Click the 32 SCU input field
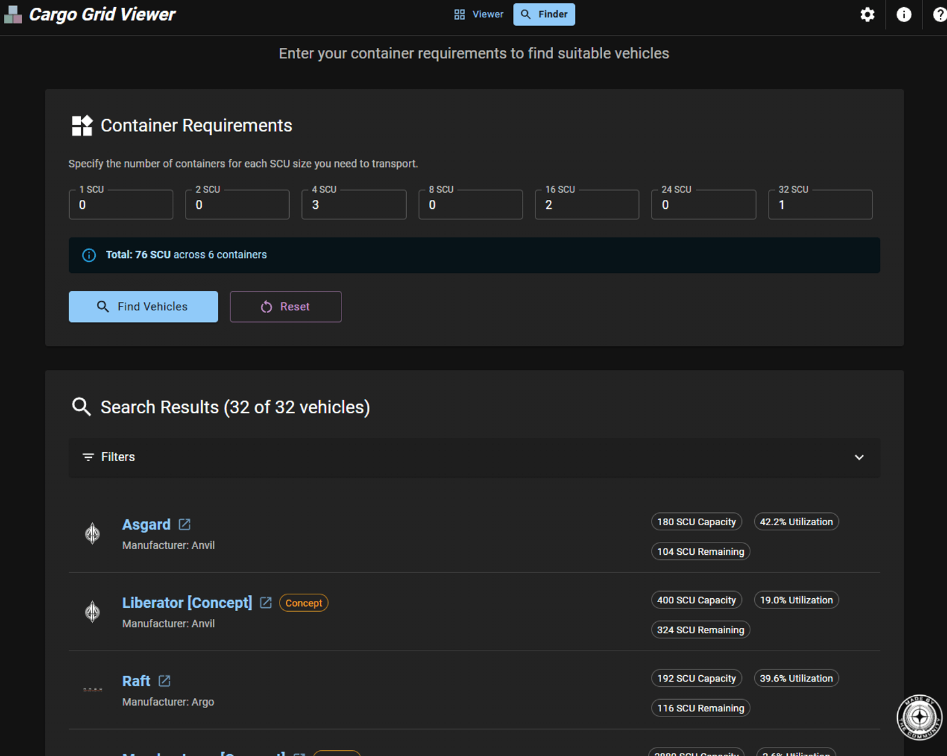 coord(820,204)
